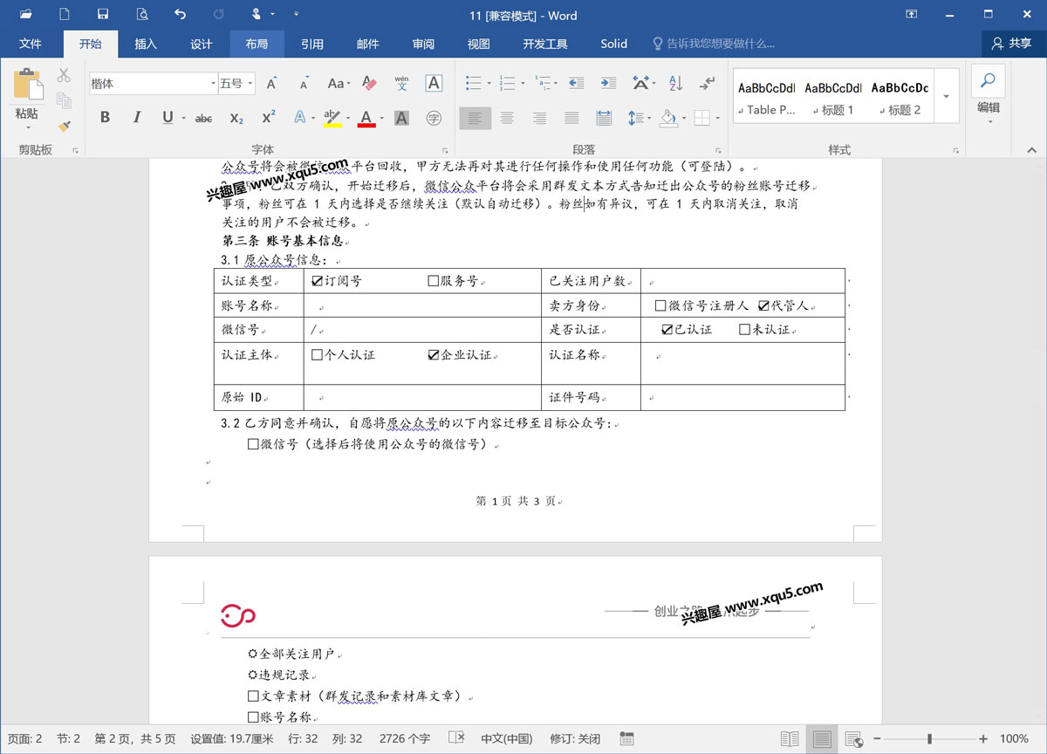
Task: Expand the font size dropdown 五号
Action: [x=250, y=84]
